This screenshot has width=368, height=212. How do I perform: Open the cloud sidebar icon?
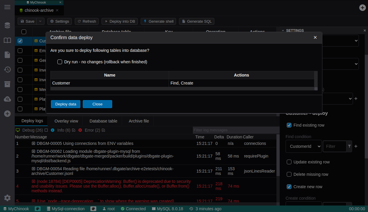(x=7, y=99)
